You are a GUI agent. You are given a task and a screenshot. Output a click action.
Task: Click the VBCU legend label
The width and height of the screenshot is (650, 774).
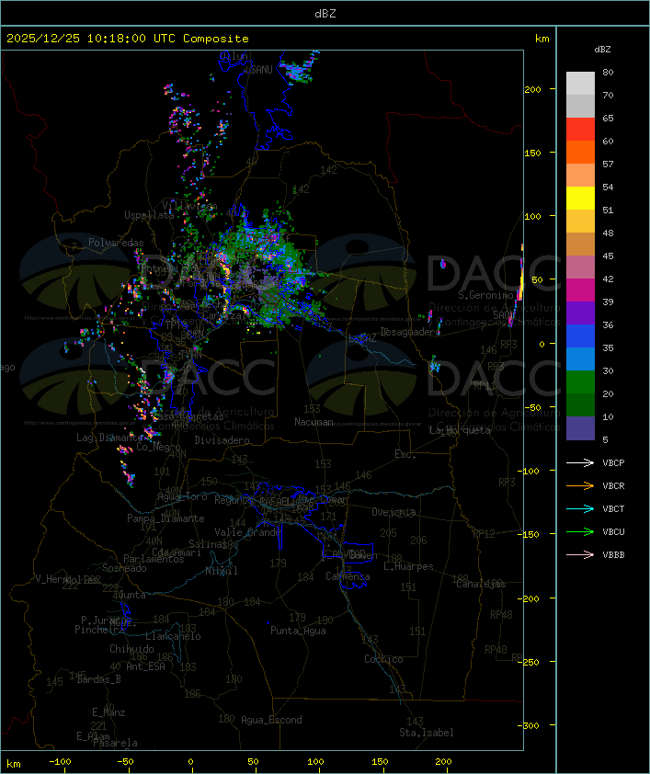613,531
